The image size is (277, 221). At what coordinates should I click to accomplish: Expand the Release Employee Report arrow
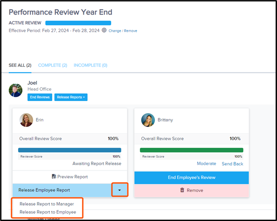coord(120,190)
